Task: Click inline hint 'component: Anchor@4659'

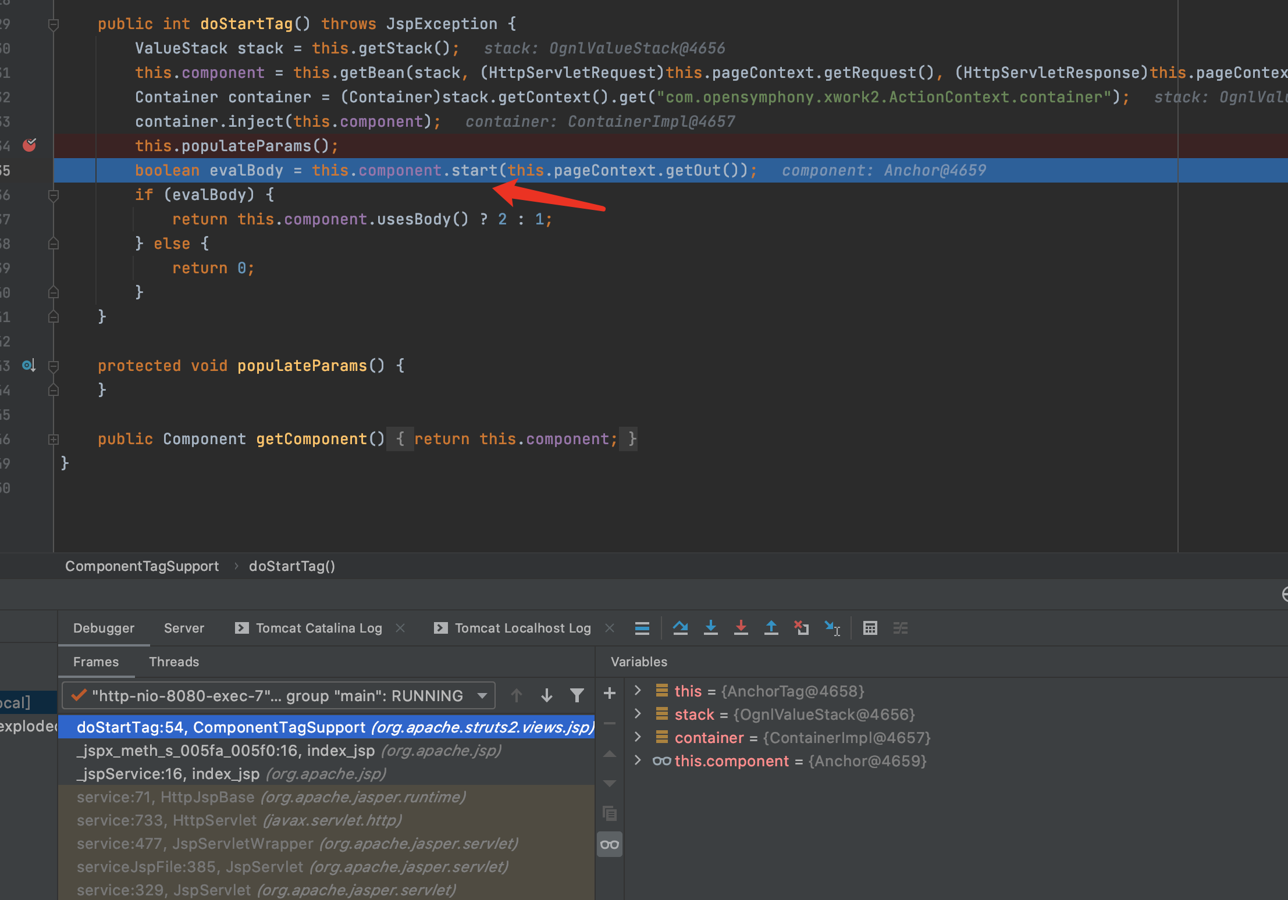Action: (x=884, y=170)
